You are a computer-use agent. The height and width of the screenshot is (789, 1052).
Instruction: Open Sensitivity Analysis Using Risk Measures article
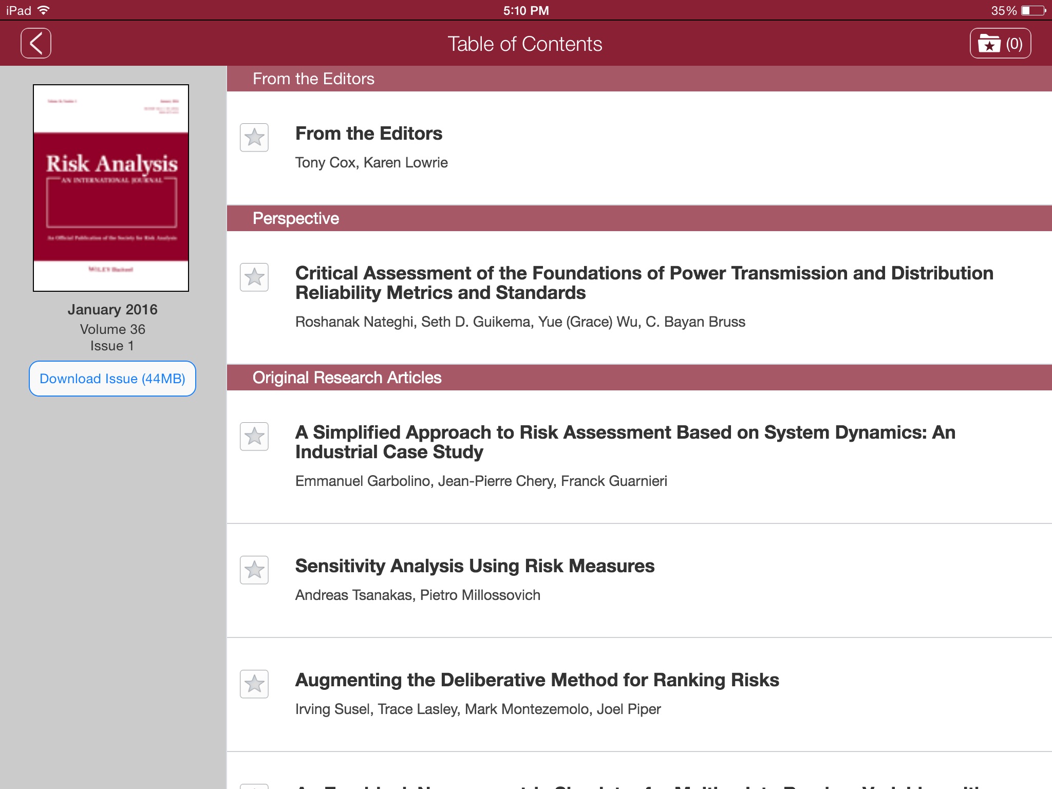tap(474, 566)
